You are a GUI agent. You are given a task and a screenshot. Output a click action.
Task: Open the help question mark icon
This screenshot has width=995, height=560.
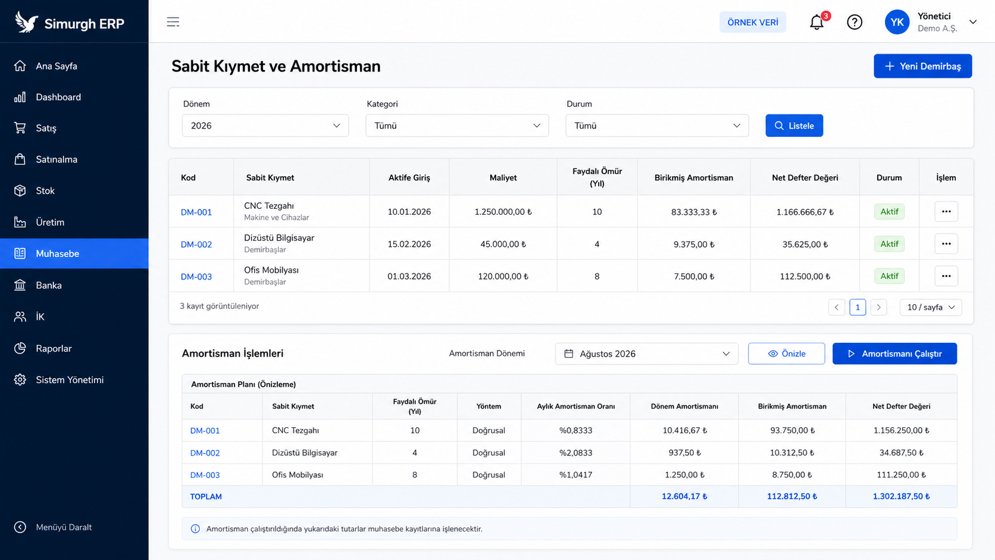tap(855, 23)
